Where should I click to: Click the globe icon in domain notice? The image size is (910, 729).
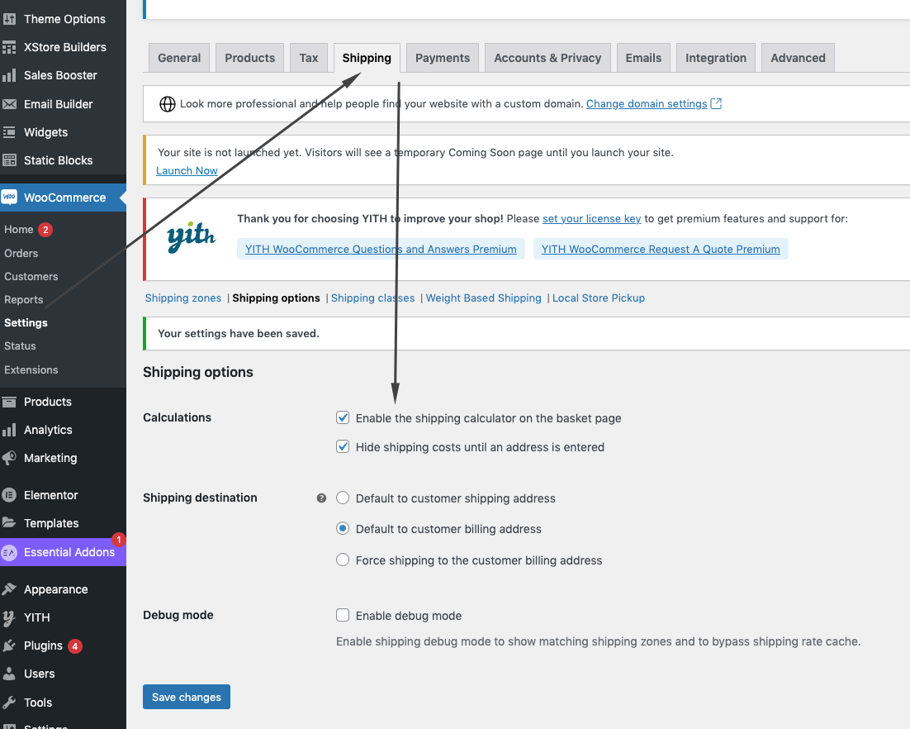167,104
